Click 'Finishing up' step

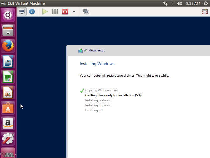(94, 110)
